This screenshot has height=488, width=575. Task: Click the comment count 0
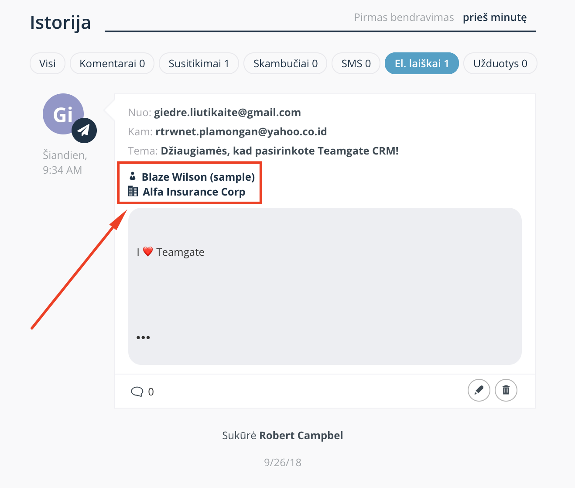pyautogui.click(x=151, y=392)
